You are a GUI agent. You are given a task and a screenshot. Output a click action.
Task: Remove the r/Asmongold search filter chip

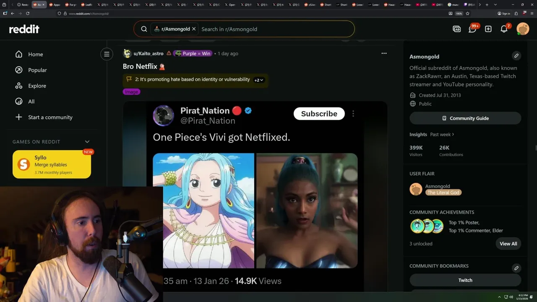[194, 29]
